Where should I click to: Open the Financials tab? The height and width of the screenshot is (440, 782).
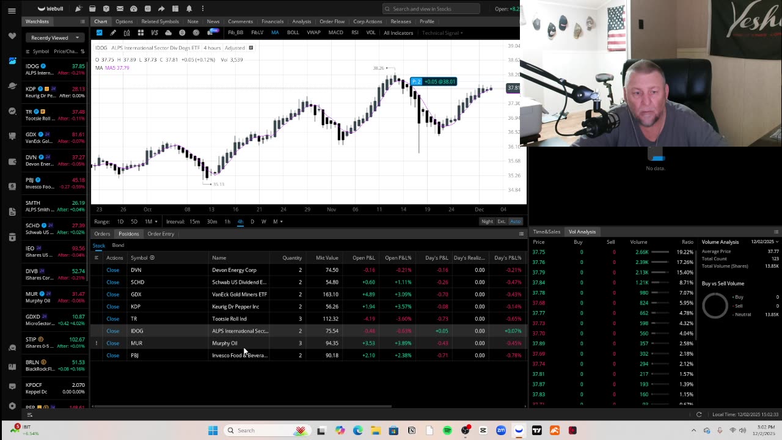click(272, 21)
